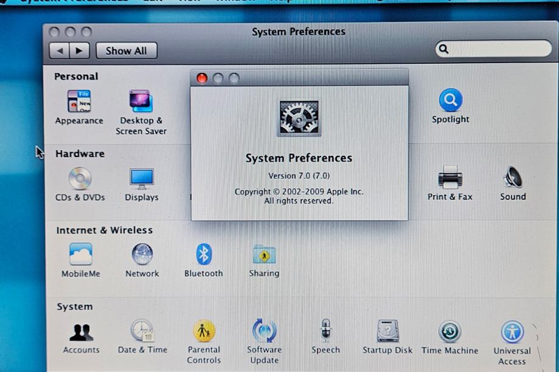Click into the toolbar search field
559x372 pixels.
(x=493, y=49)
